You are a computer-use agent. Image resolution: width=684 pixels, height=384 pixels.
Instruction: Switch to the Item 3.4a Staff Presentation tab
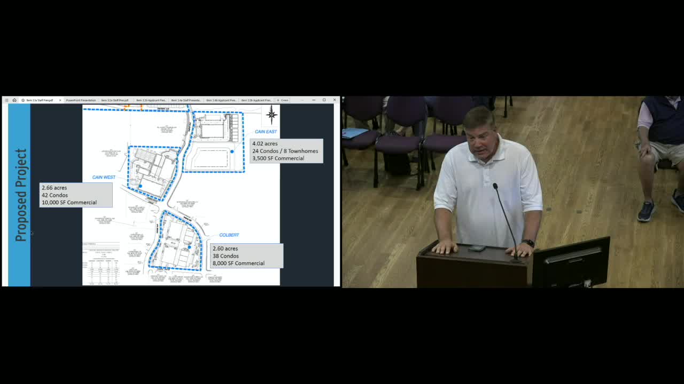tap(186, 100)
